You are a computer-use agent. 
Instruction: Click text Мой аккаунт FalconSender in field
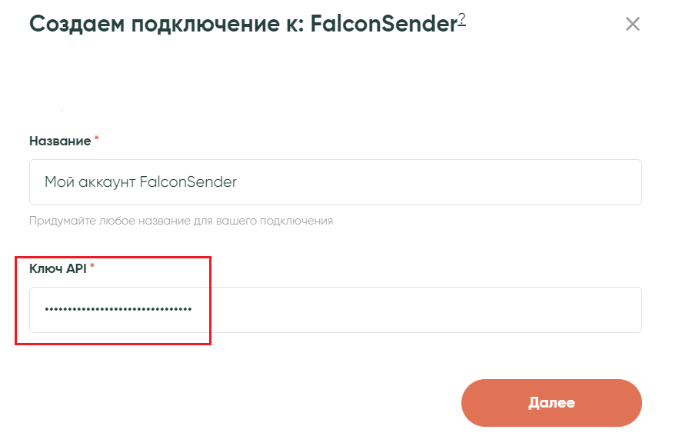point(140,182)
